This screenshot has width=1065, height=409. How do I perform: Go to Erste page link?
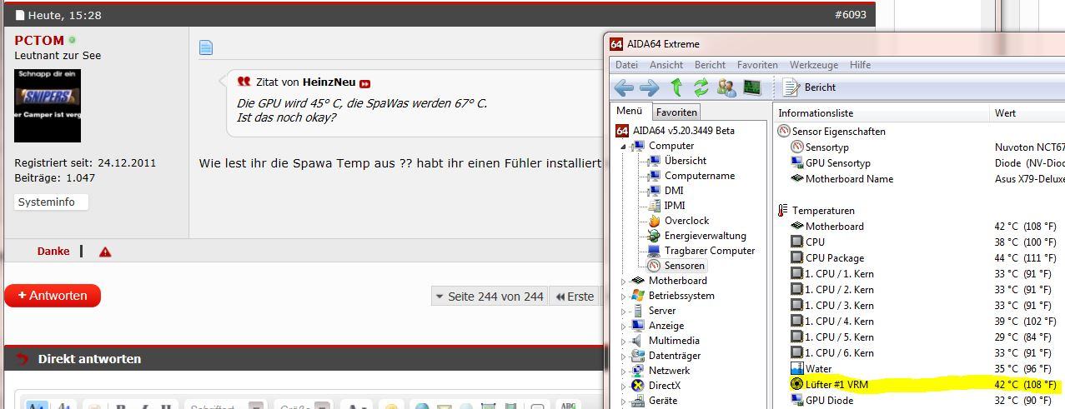coord(575,296)
